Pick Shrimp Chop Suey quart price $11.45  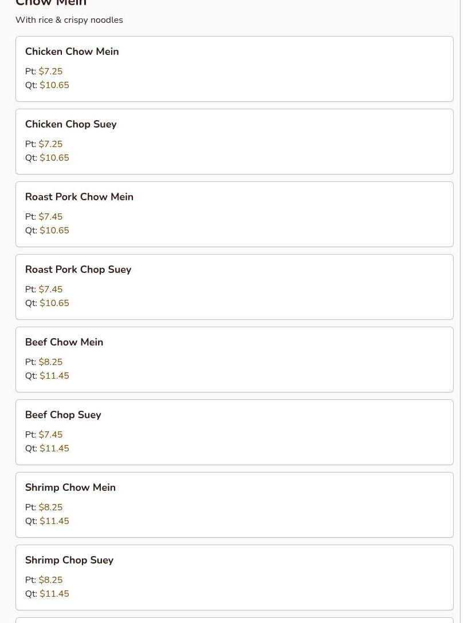click(54, 594)
